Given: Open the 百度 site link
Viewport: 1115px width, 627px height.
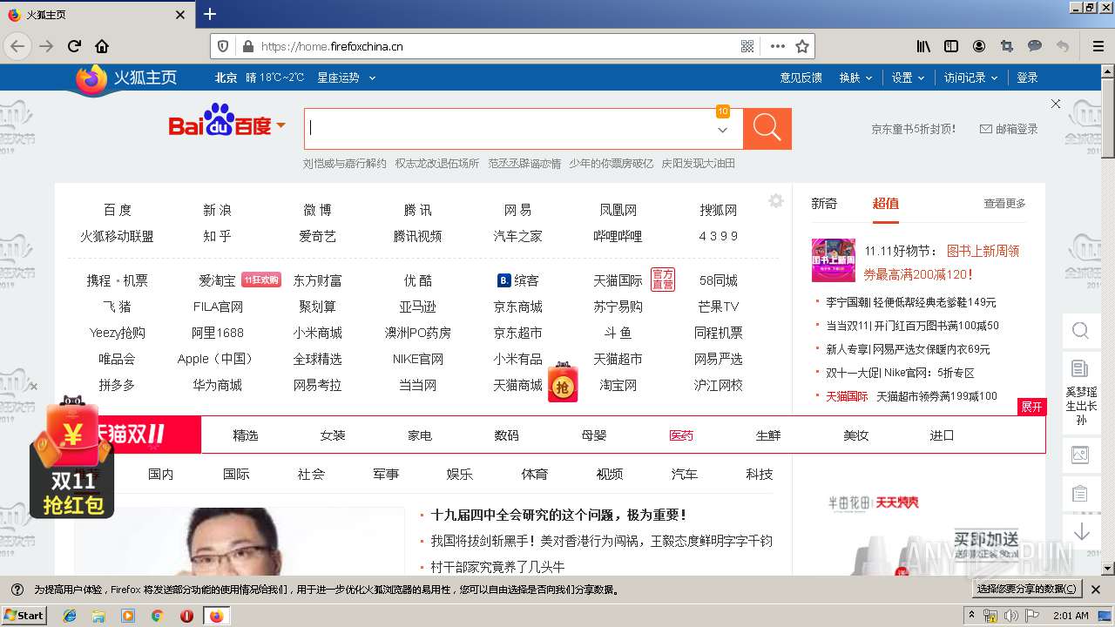Looking at the screenshot, I should coord(118,210).
